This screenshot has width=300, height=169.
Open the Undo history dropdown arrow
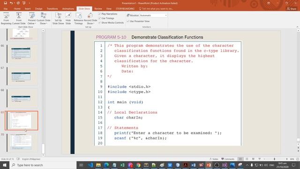tap(14, 3)
